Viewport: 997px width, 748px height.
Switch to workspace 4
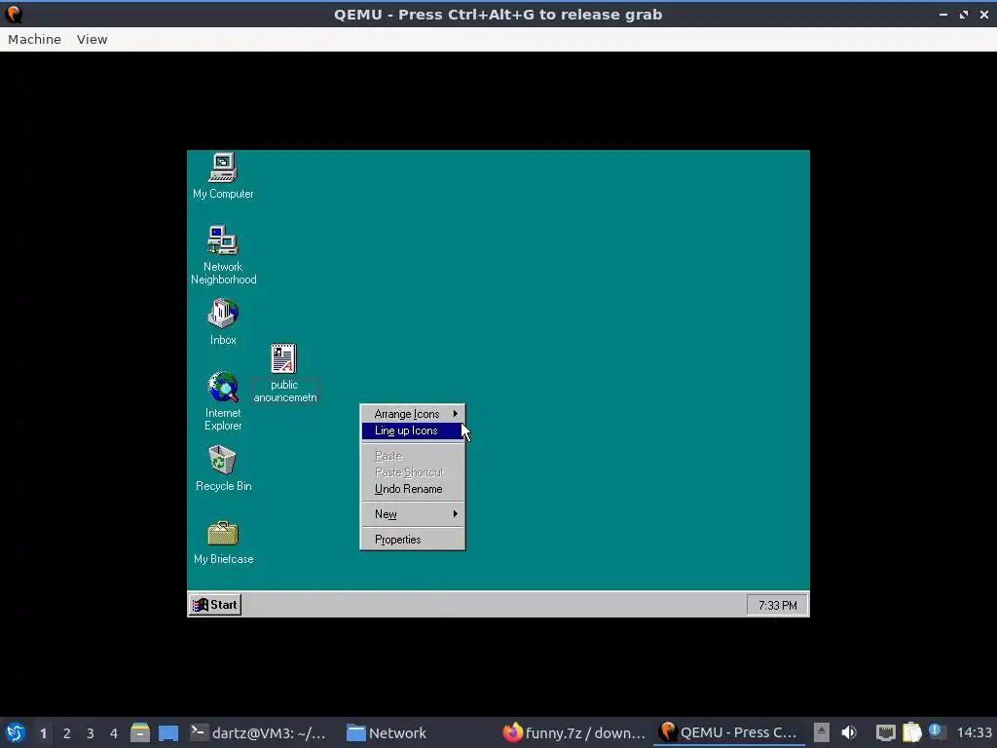[x=114, y=733]
